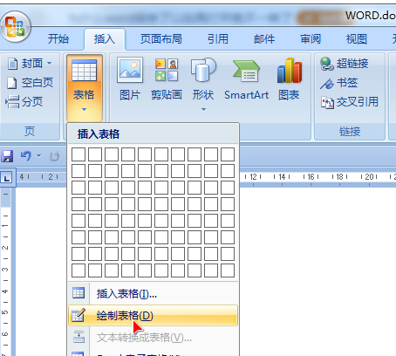396x356 pixels.
Task: Switch to the 引用 tab
Action: (x=218, y=39)
